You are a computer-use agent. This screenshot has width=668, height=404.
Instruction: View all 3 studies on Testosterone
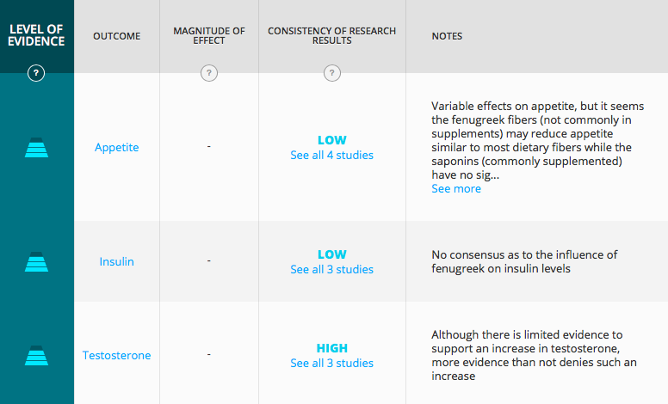pos(332,364)
